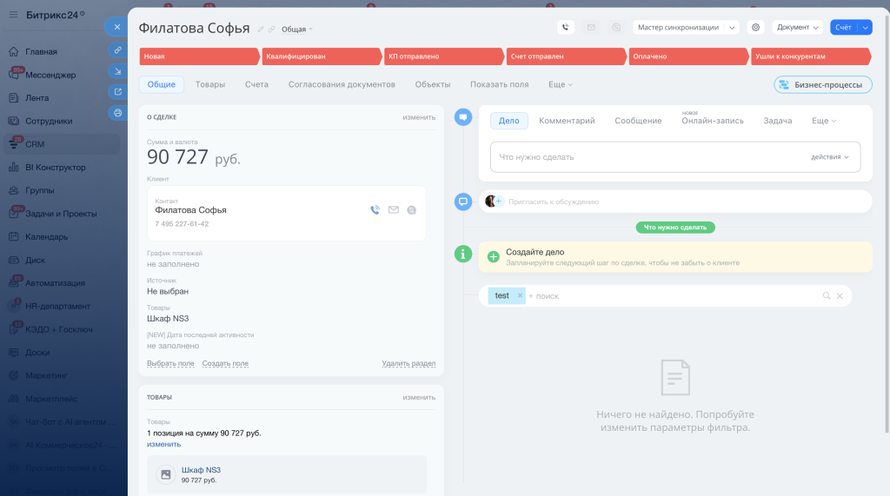This screenshot has height=496, width=890.
Task: Expand Мастер синхронизации dropdown arrow
Action: (732, 27)
